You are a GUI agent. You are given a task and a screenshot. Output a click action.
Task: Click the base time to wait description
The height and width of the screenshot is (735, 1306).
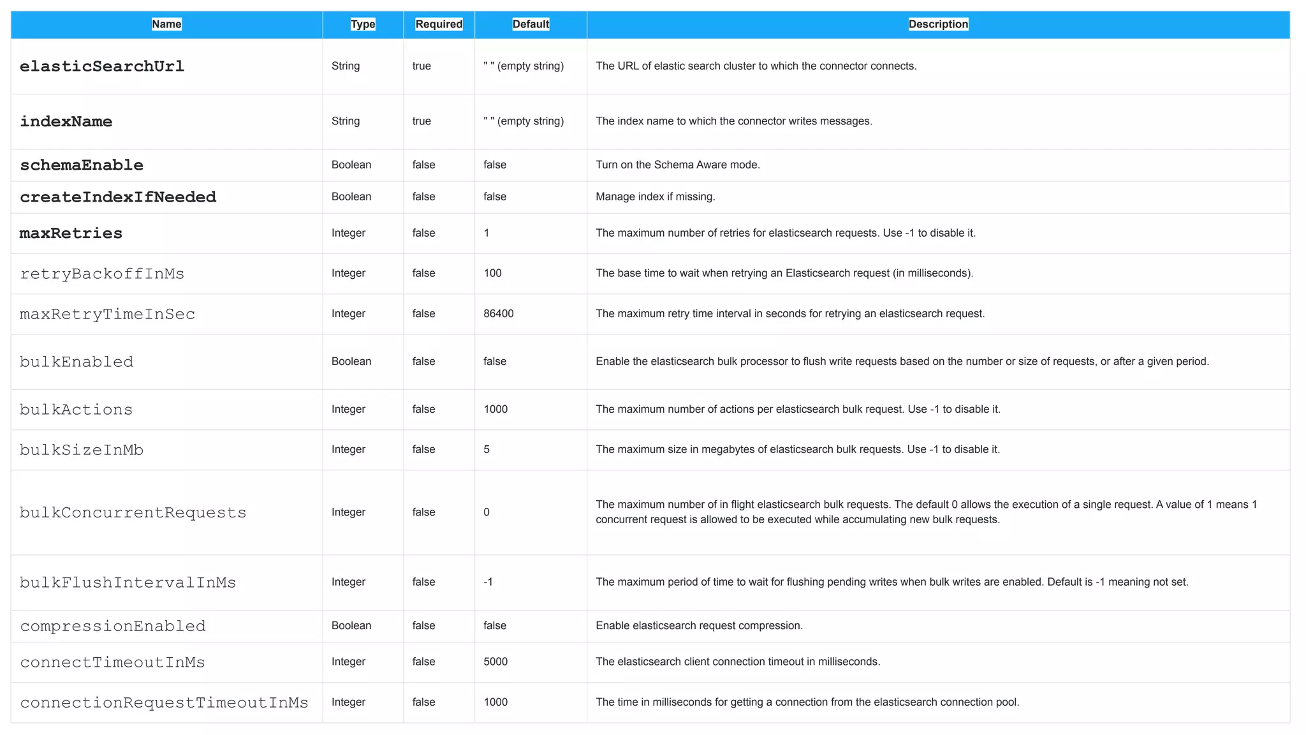(784, 273)
